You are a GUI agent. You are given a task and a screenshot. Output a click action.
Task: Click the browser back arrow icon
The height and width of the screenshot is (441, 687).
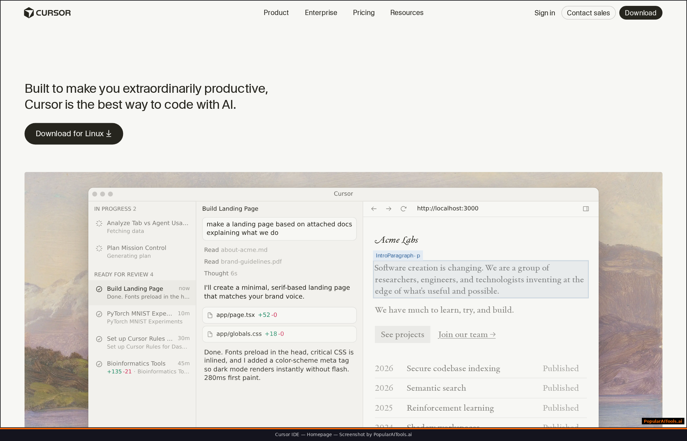tap(374, 209)
